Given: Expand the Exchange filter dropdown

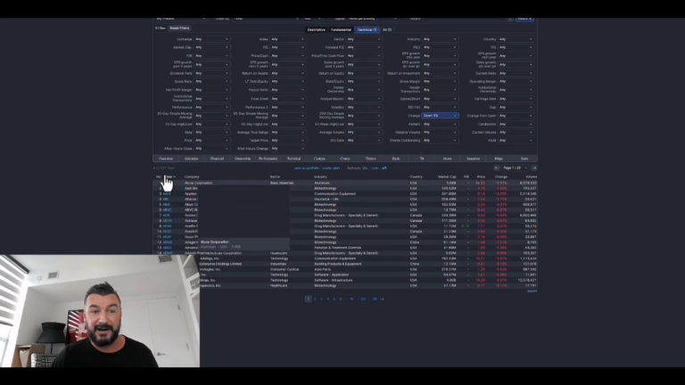Looking at the screenshot, I should (x=212, y=39).
